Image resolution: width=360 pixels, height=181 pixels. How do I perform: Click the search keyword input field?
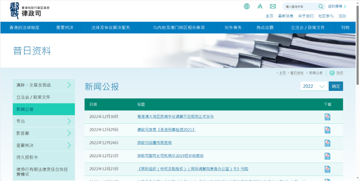[x=301, y=6]
